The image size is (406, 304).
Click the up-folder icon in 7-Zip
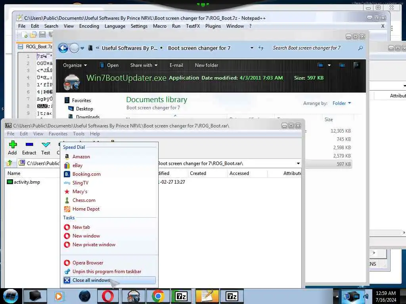tap(10, 163)
